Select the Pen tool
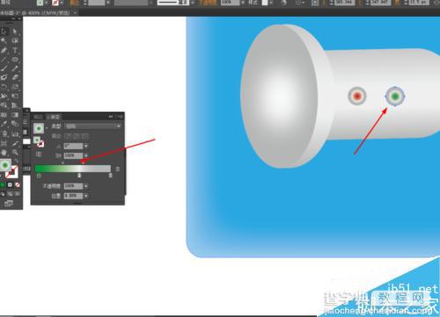440x317 pixels. click(x=4, y=50)
